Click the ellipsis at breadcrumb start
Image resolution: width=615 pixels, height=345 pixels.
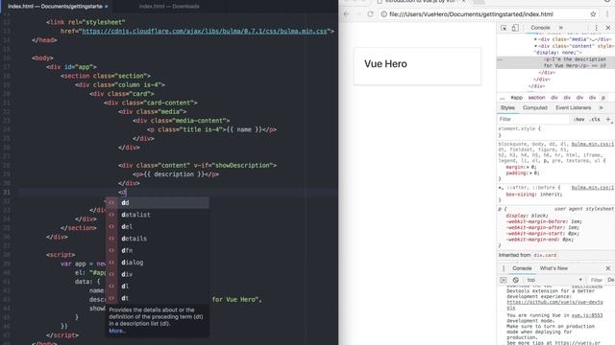tap(502, 98)
